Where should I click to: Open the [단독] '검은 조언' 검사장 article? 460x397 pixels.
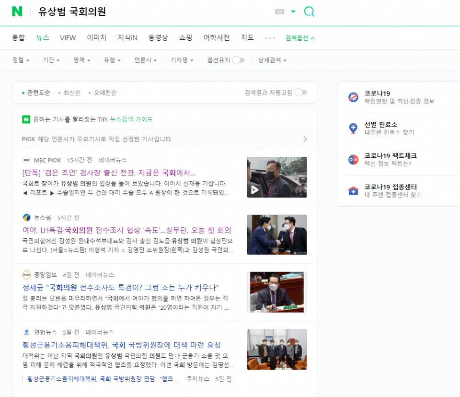pyautogui.click(x=109, y=172)
